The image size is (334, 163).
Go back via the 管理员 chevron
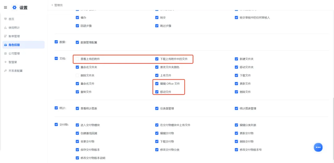[x=52, y=5]
